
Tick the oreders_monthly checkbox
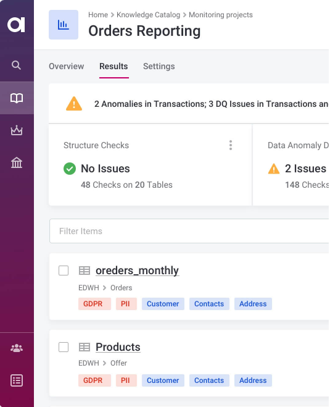pyautogui.click(x=64, y=271)
